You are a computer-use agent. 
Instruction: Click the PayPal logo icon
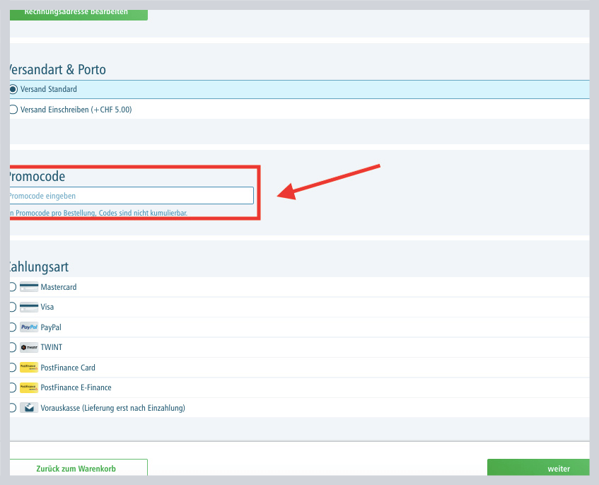[29, 327]
